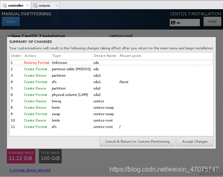Select row 5 Create Device sda2
Screen dimensions: 223x177
pos(111,88)
